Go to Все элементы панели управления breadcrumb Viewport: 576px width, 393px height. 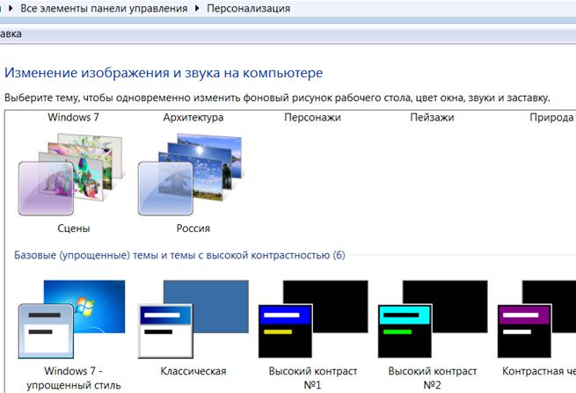point(104,8)
